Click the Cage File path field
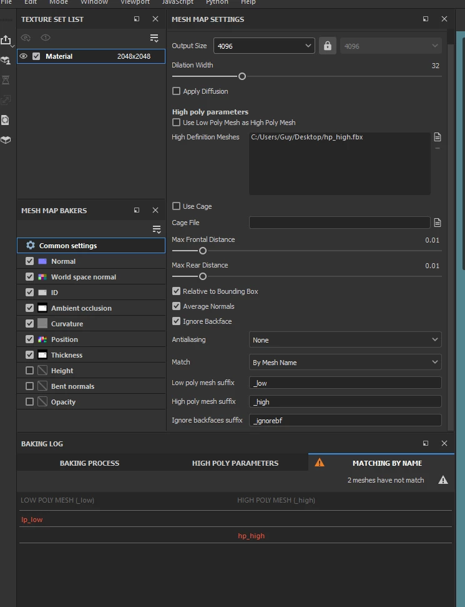Viewport: 465px width, 607px height. pos(340,223)
